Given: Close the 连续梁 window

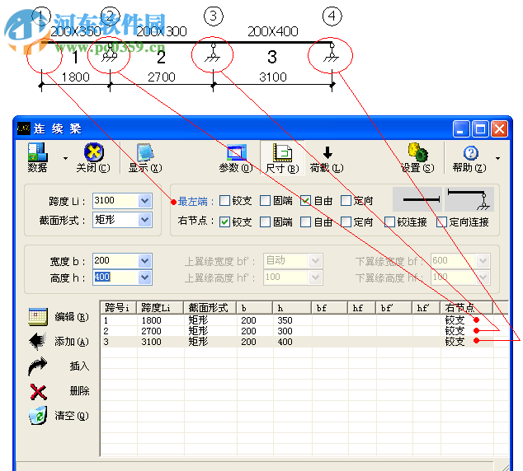Looking at the screenshot, I should (499, 128).
